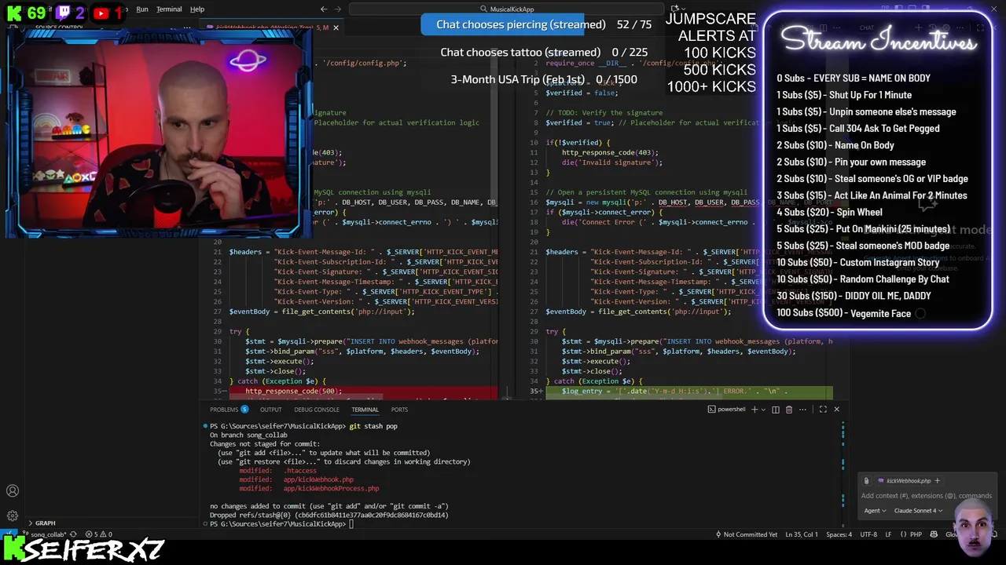This screenshot has width=1006, height=565.
Task: Switch to the Problems panel tab
Action: tap(229, 410)
